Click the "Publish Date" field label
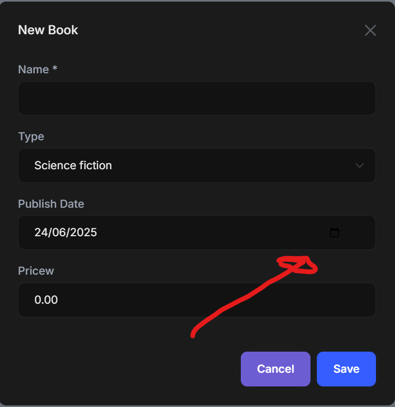Image resolution: width=395 pixels, height=407 pixels. pyautogui.click(x=51, y=204)
